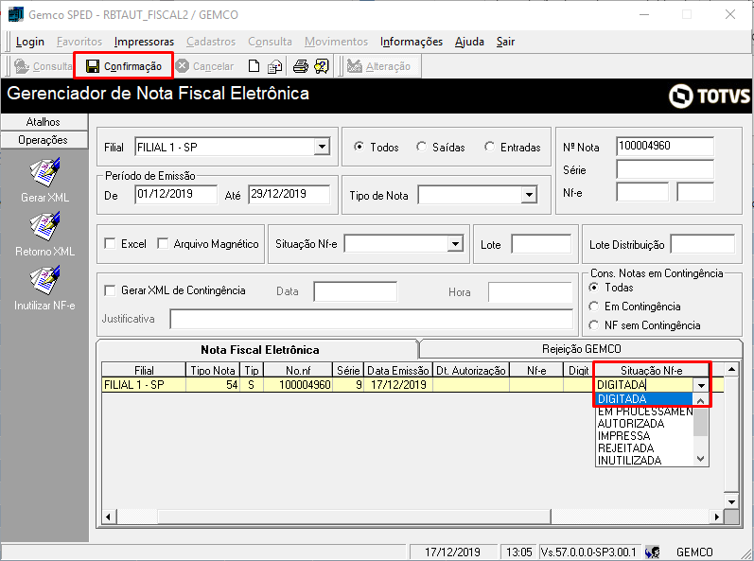The height and width of the screenshot is (561, 754).
Task: Select the Saídas radio button
Action: [421, 147]
